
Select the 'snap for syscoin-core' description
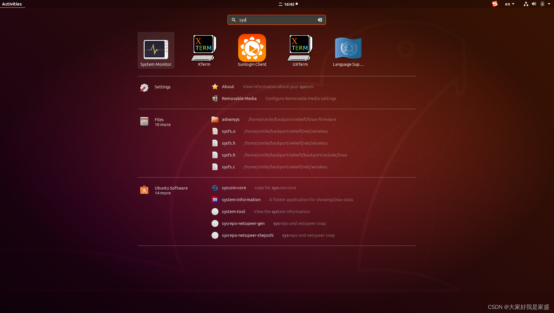click(x=275, y=188)
